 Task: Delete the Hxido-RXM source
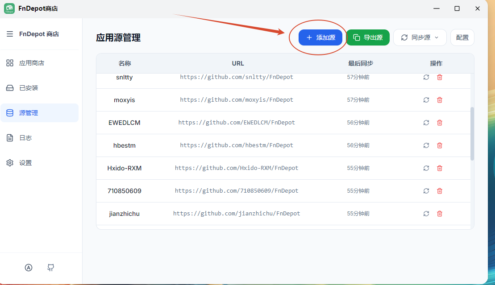440,168
